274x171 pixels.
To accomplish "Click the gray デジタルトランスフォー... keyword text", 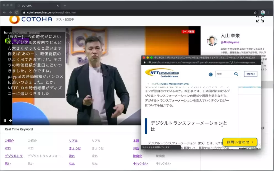I will (45, 156).
